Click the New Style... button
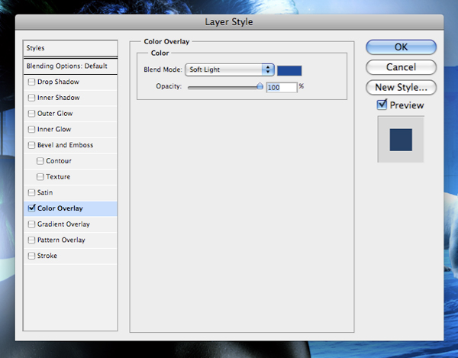This screenshot has width=458, height=358. 401,87
